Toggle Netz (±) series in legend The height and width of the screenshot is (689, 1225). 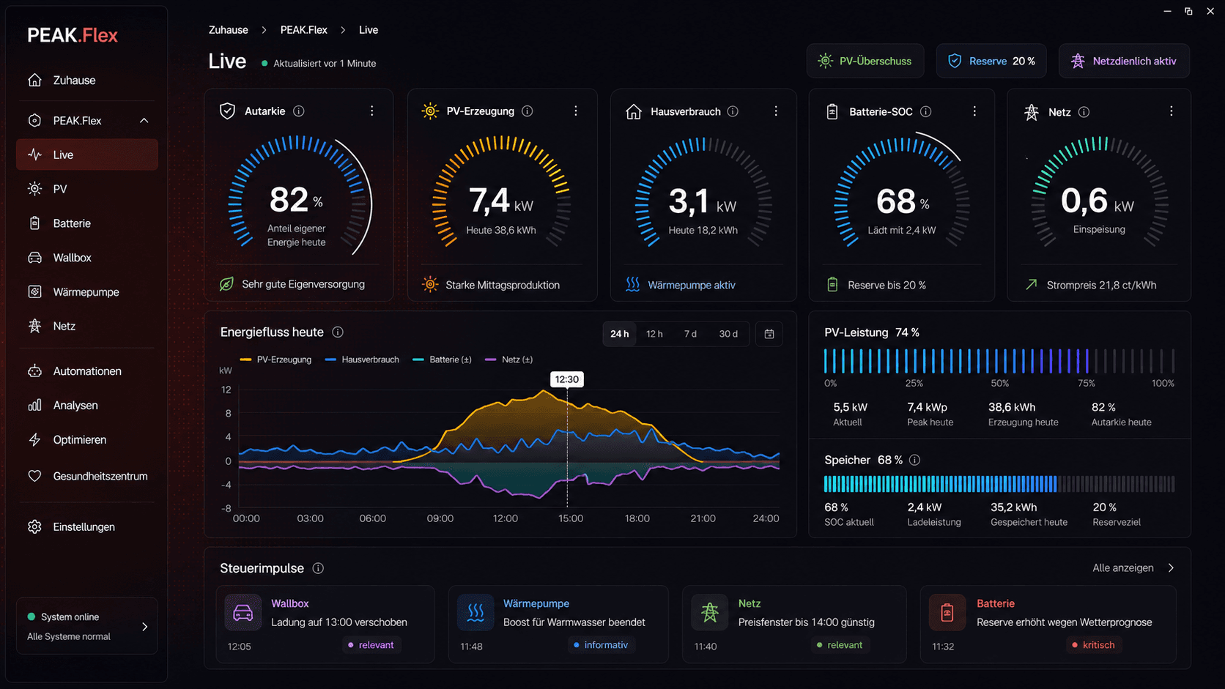[509, 360]
